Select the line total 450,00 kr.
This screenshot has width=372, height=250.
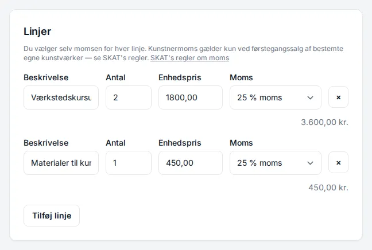coord(328,187)
